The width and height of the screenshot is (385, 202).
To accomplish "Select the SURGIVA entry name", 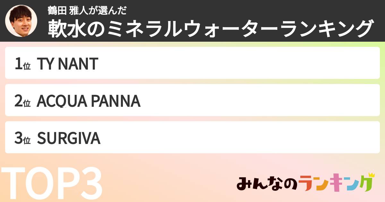I will [x=69, y=138].
